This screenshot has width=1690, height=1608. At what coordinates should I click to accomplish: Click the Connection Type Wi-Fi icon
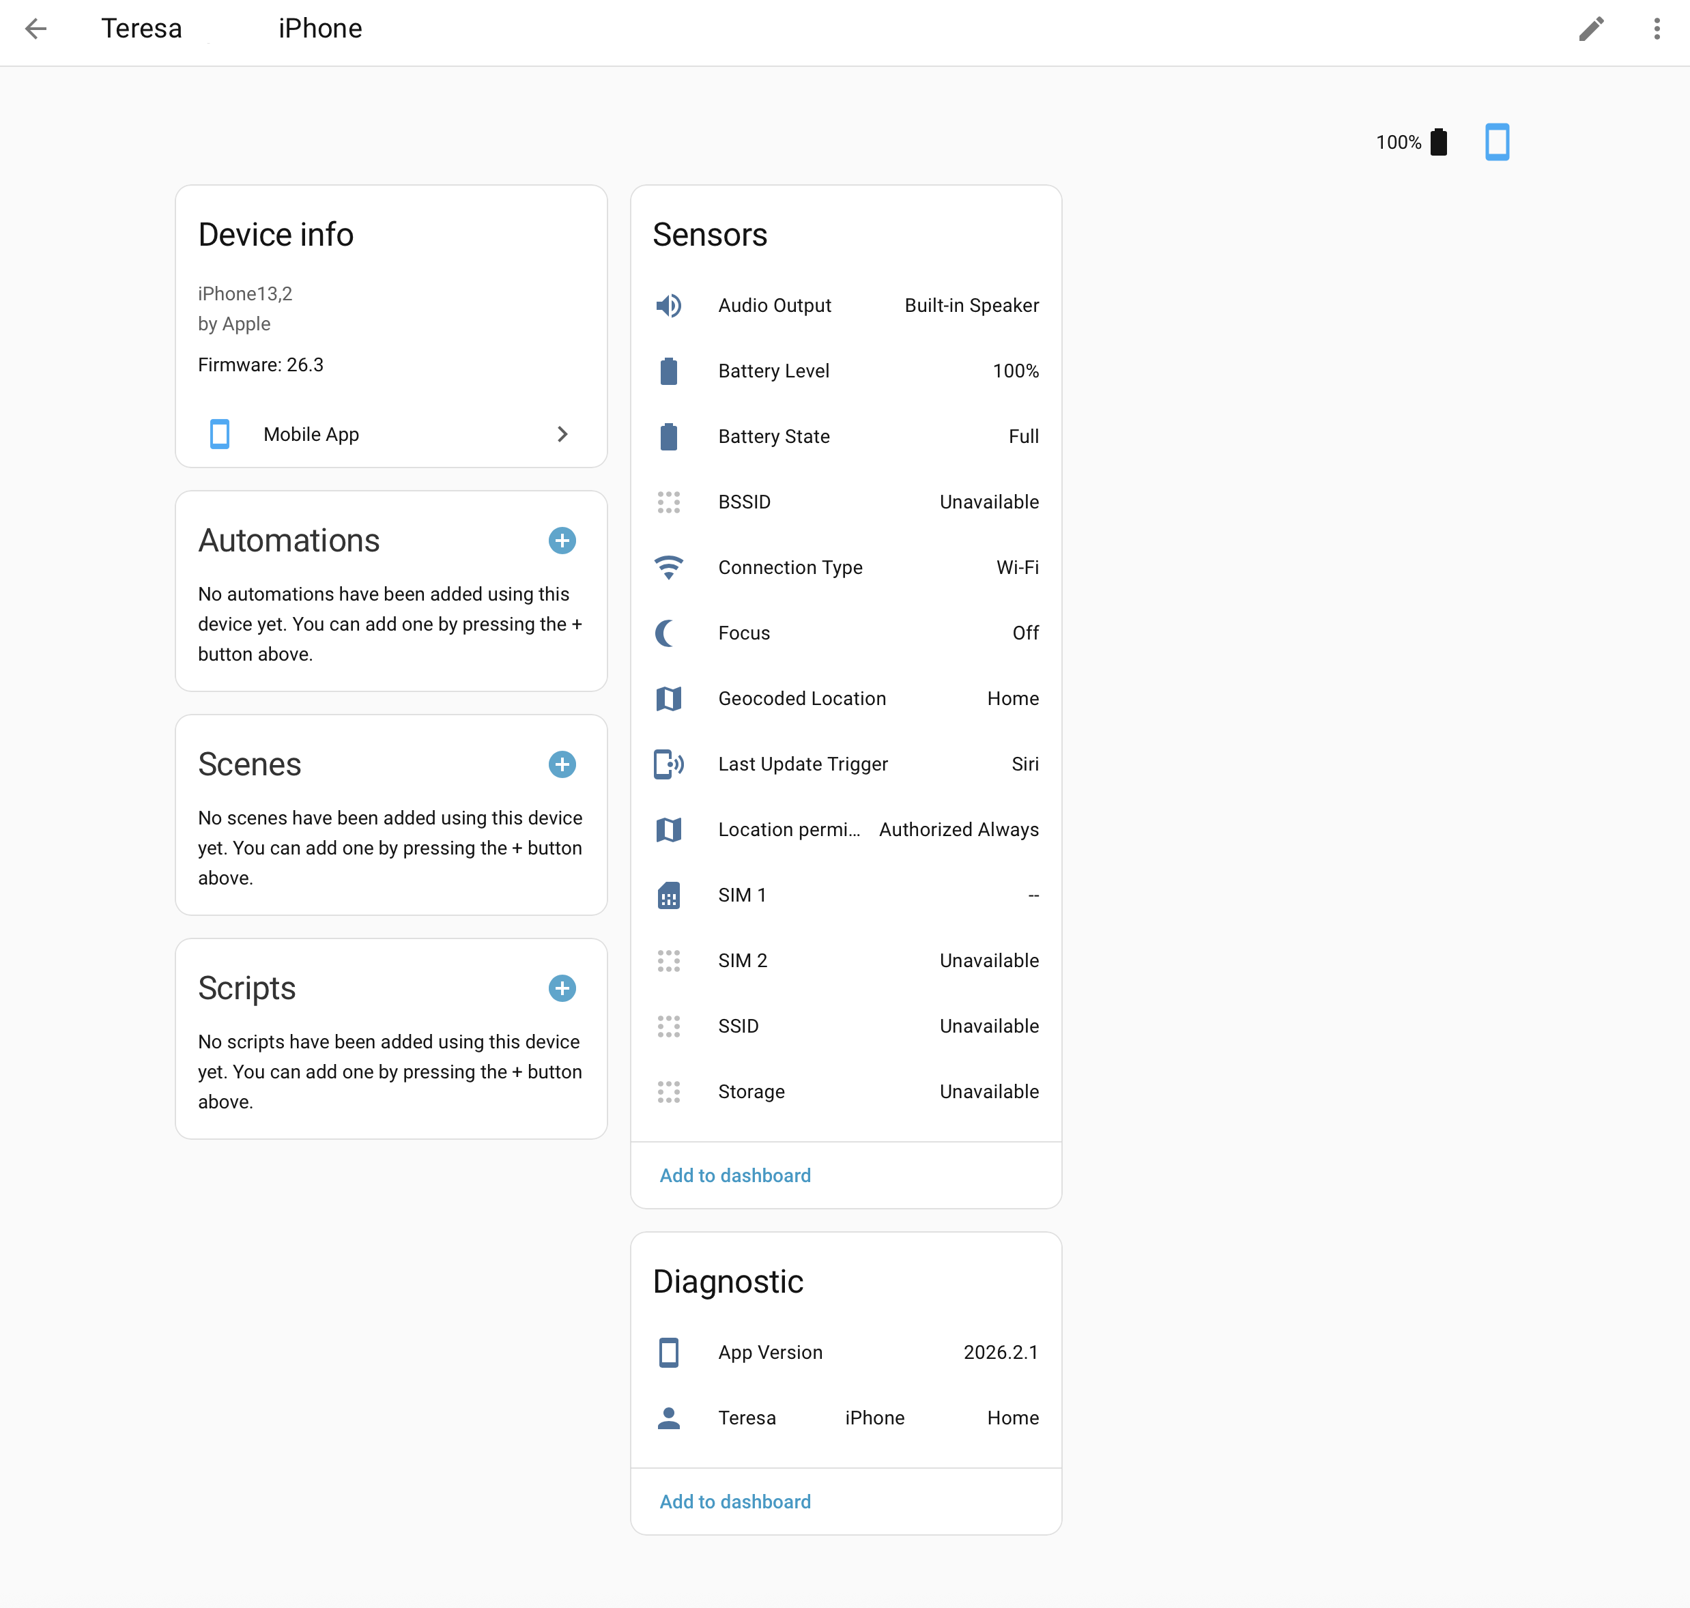[668, 567]
